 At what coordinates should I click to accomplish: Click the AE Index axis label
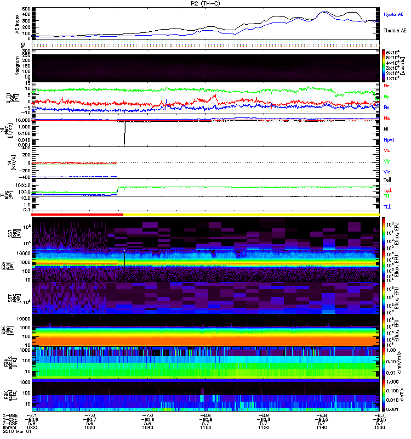(18, 24)
